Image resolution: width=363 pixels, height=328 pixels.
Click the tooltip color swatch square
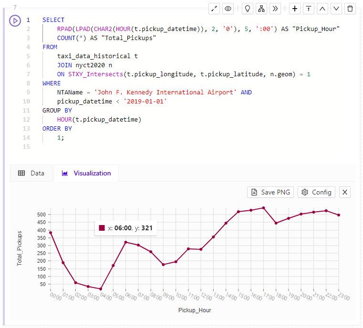pos(102,228)
